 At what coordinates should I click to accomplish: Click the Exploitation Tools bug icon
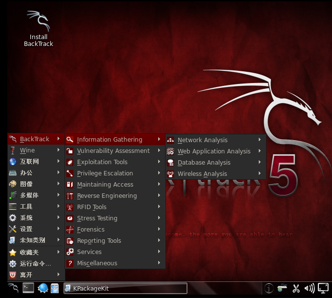70,162
